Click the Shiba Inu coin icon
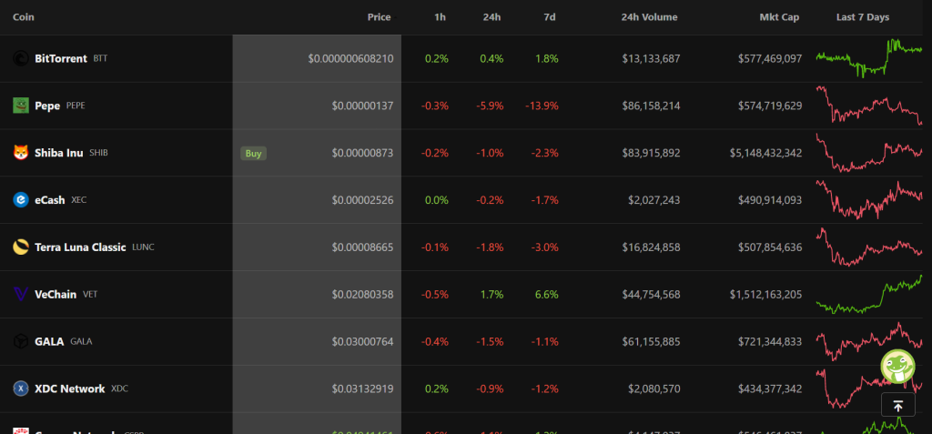932x434 pixels. [x=20, y=153]
